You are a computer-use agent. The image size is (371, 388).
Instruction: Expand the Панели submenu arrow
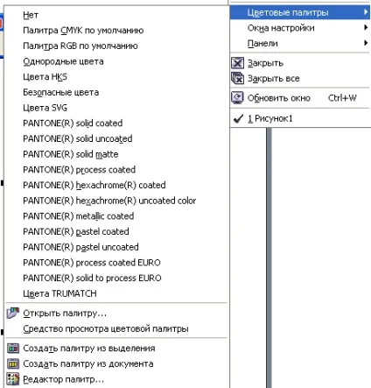(x=366, y=43)
